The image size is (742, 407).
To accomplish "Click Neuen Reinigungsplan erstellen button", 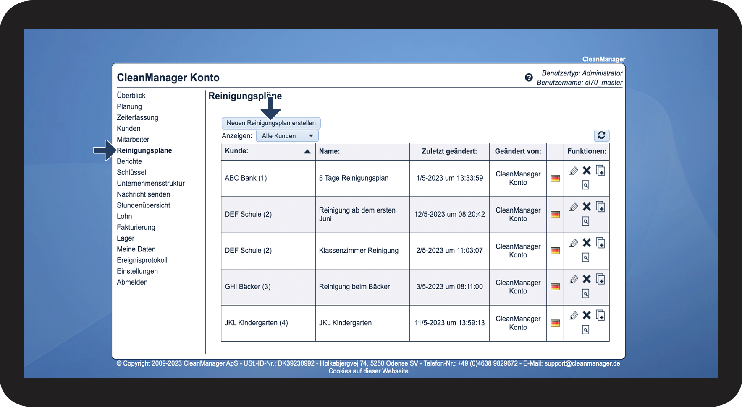I will (271, 123).
